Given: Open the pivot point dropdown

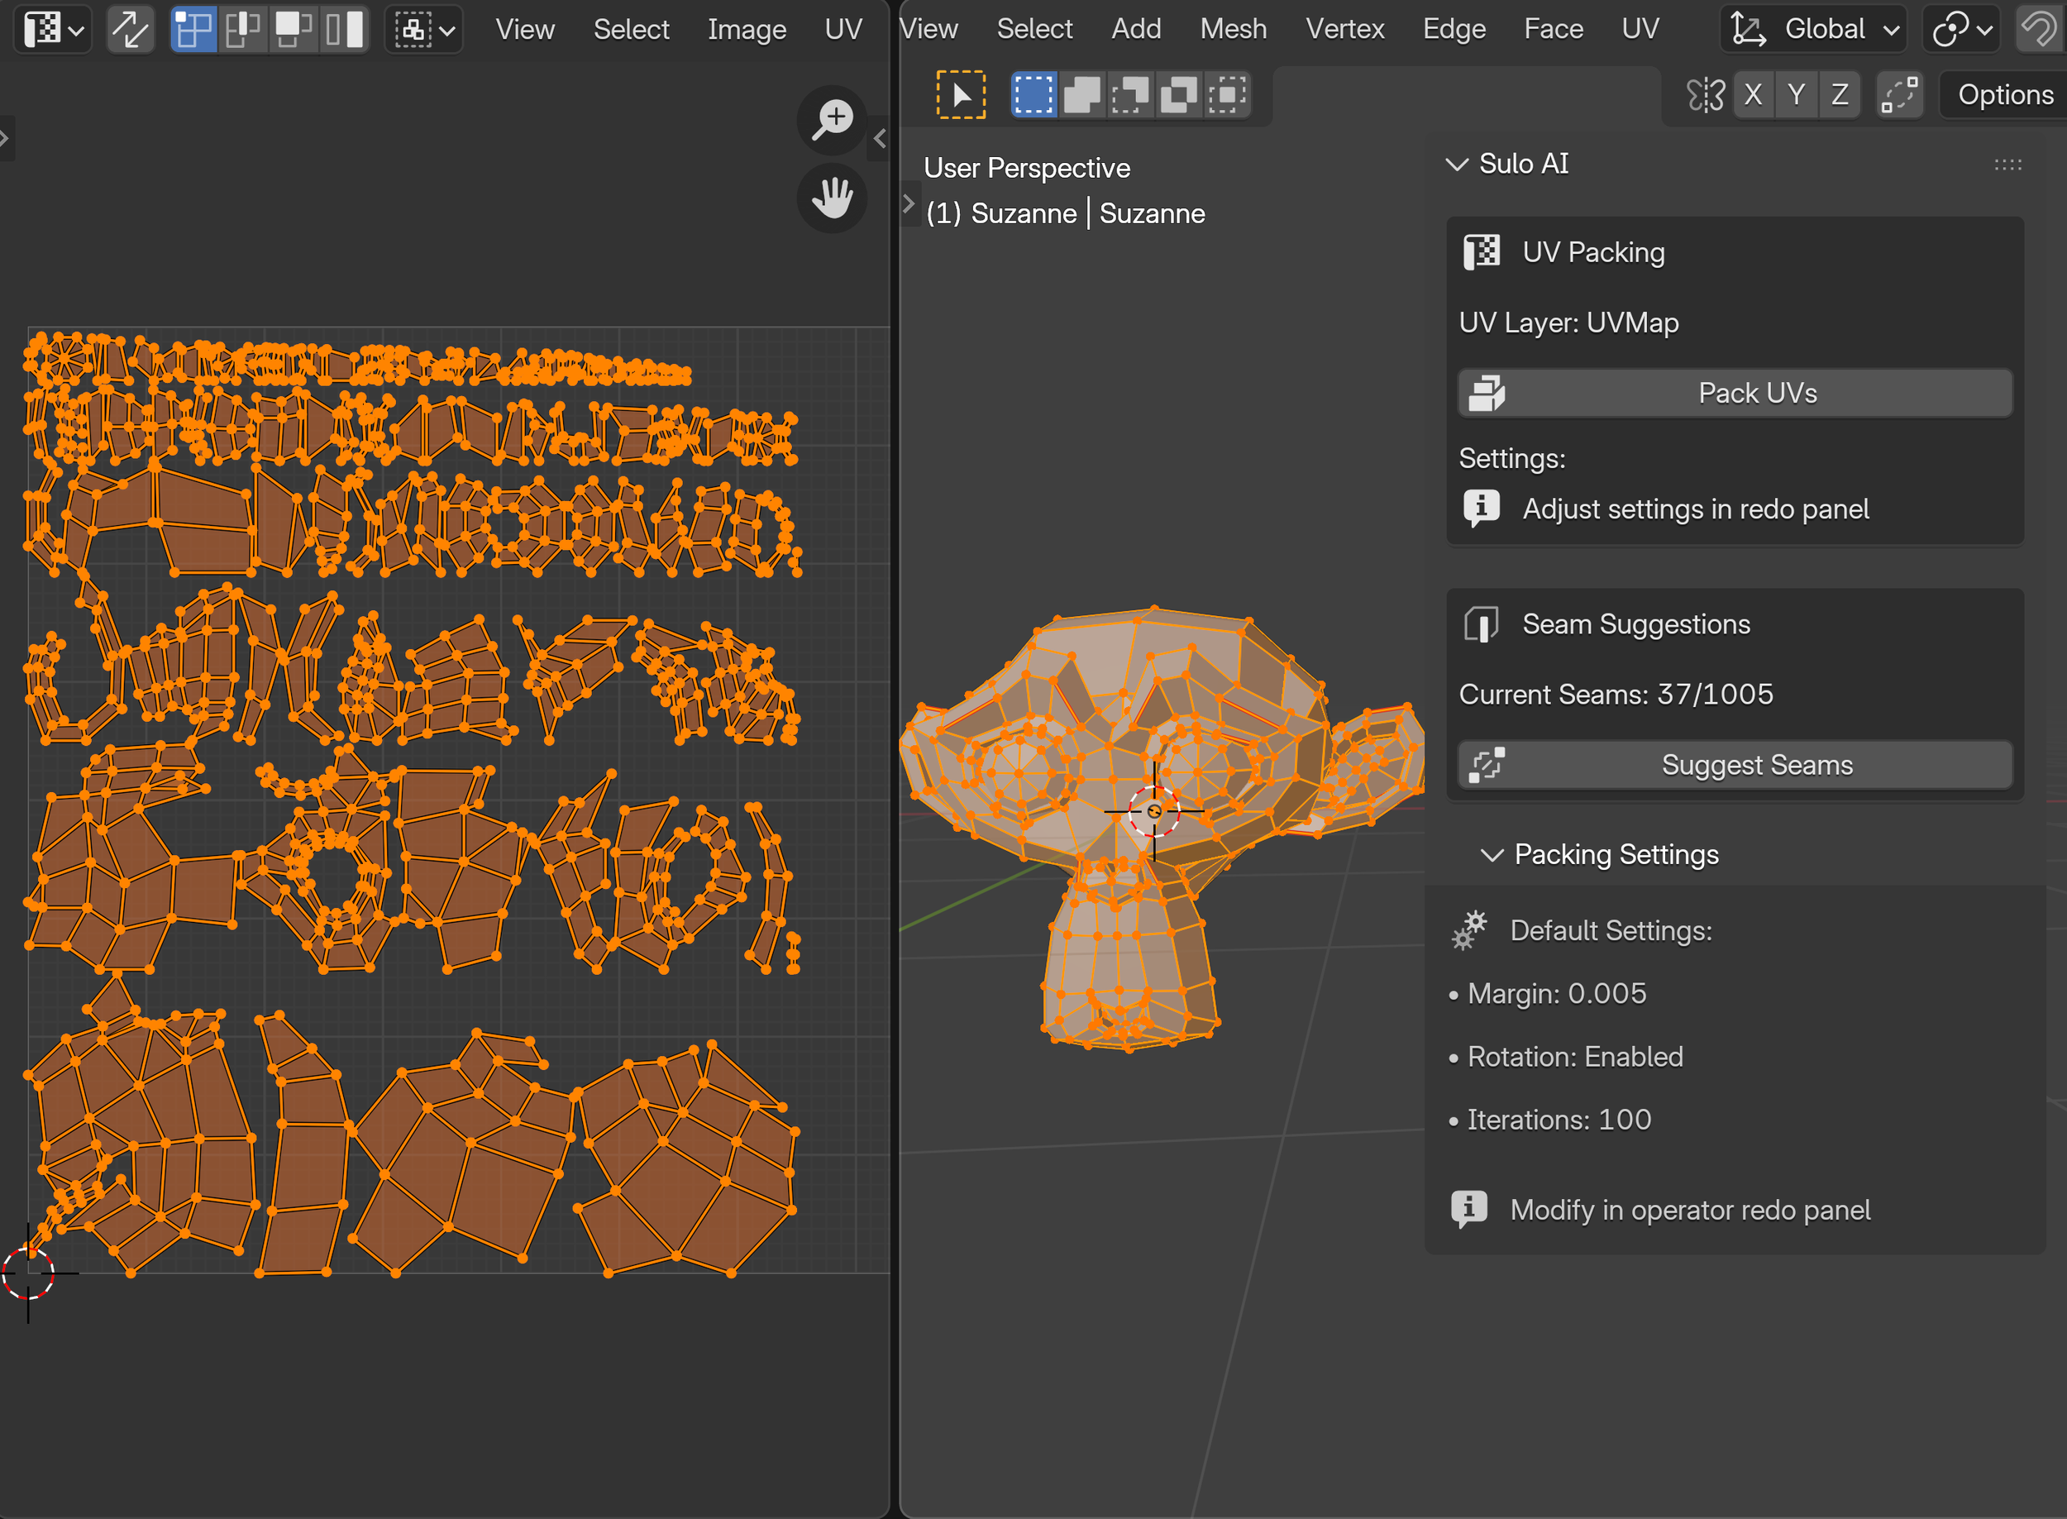Looking at the screenshot, I should (1962, 30).
